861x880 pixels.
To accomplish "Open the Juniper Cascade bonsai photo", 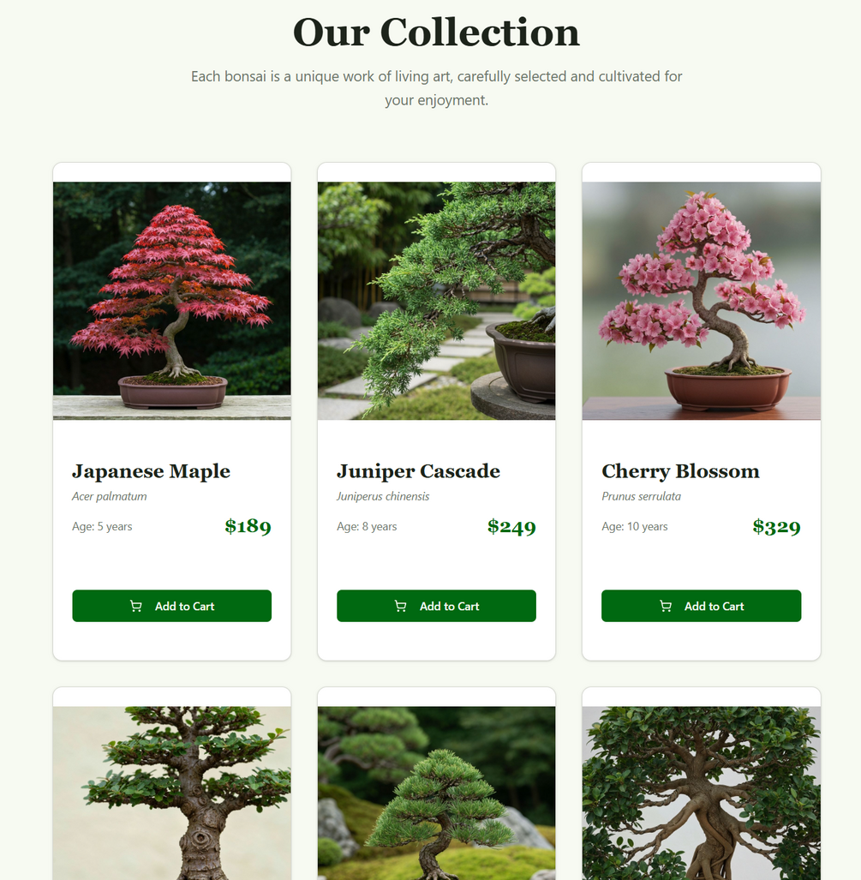I will (x=436, y=301).
